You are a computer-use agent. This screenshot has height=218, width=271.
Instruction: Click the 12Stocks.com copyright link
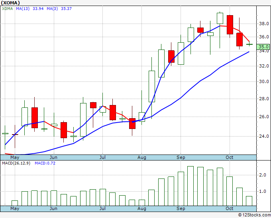click(x=255, y=215)
